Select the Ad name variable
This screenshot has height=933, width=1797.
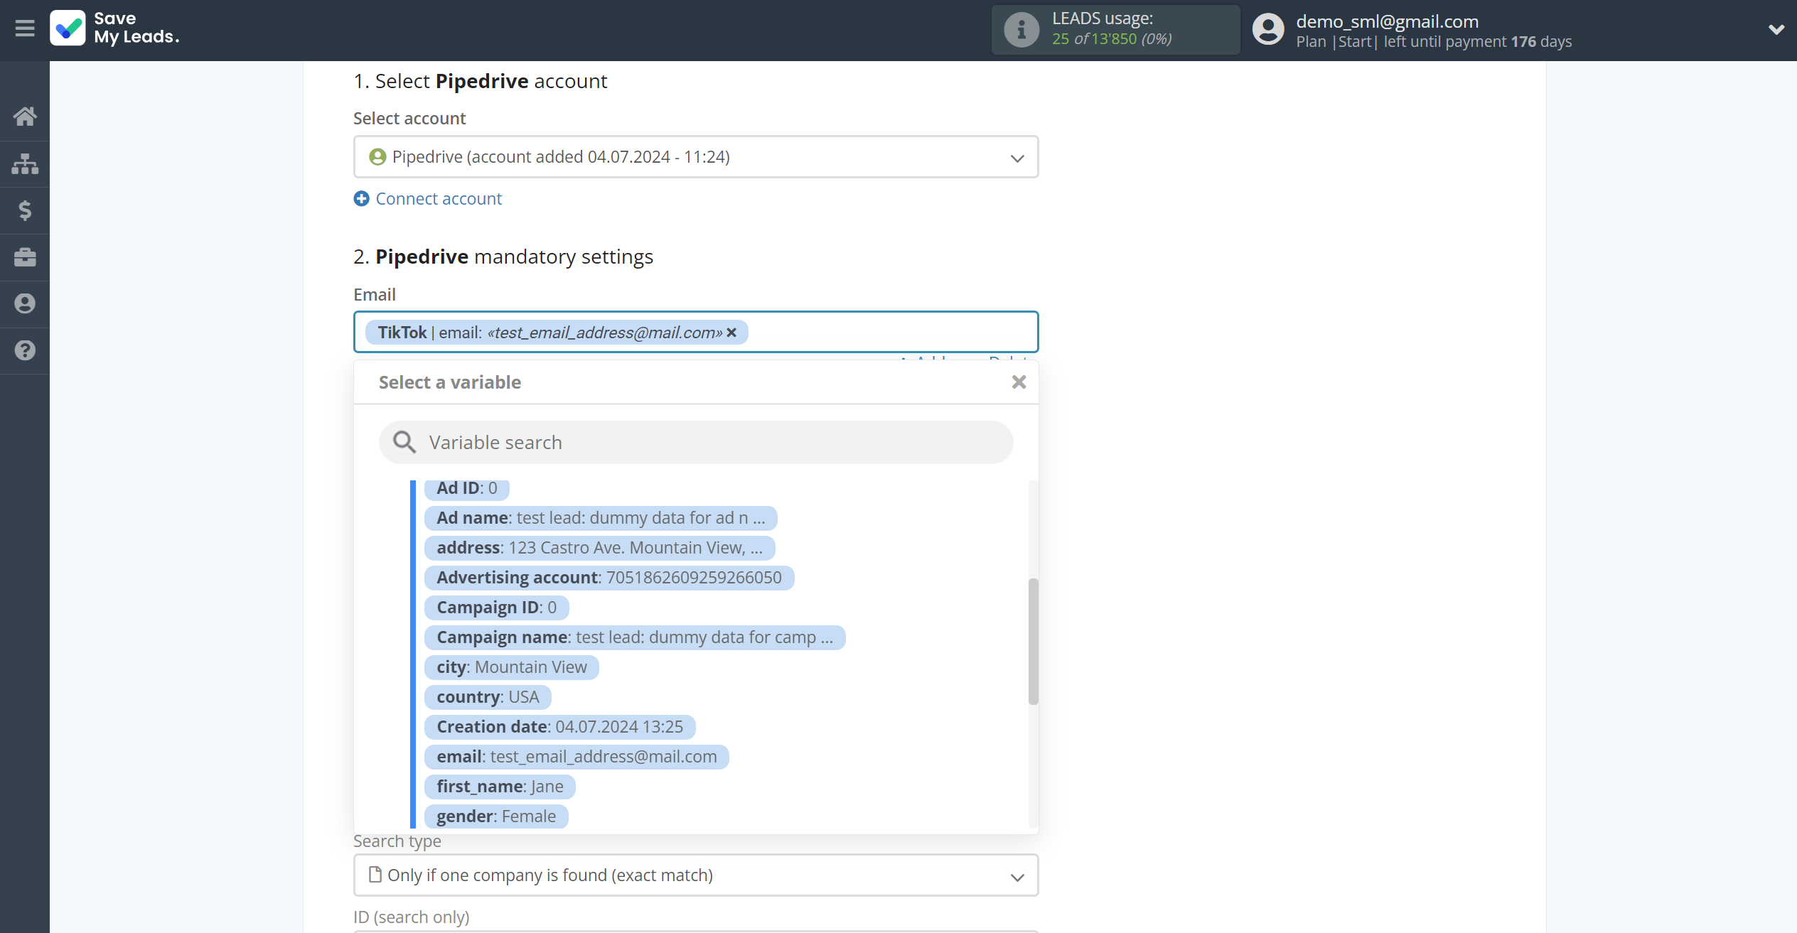point(601,518)
